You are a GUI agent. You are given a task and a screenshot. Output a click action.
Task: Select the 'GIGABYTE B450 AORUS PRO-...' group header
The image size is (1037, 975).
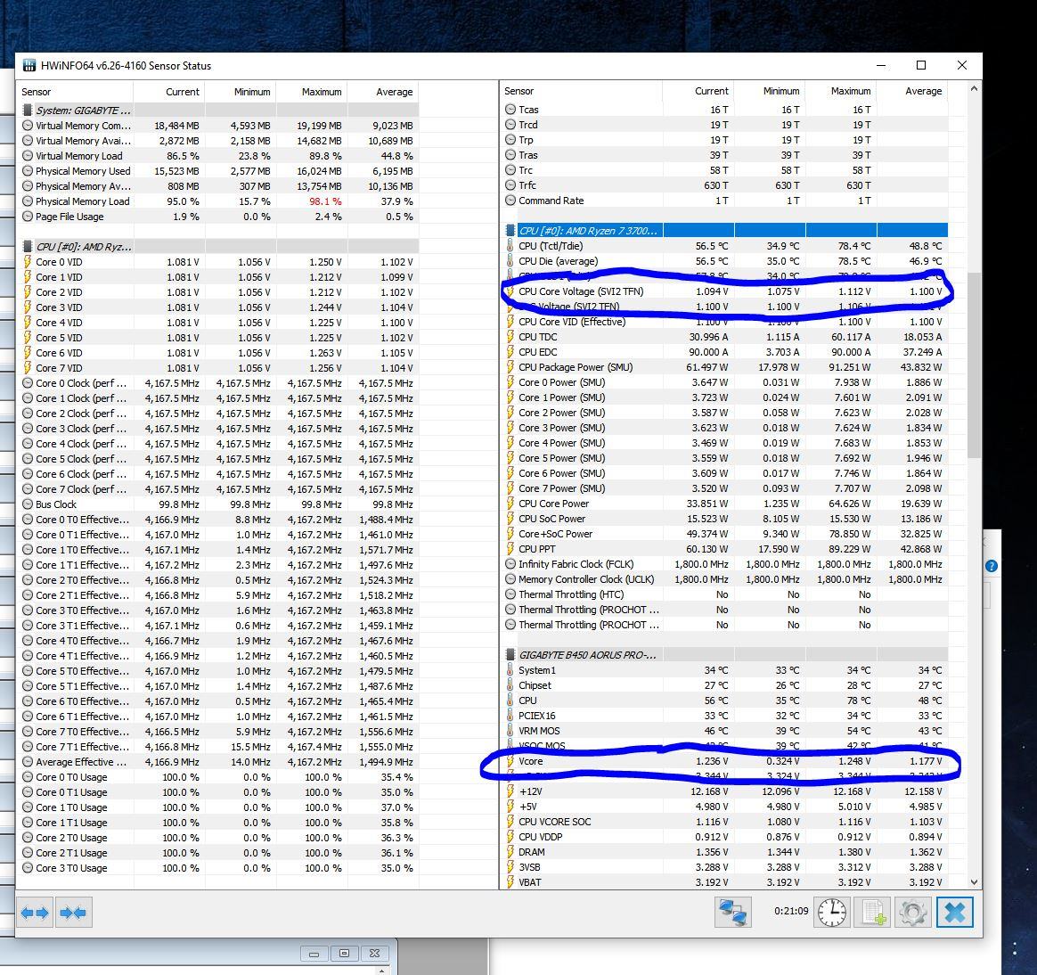(x=725, y=655)
